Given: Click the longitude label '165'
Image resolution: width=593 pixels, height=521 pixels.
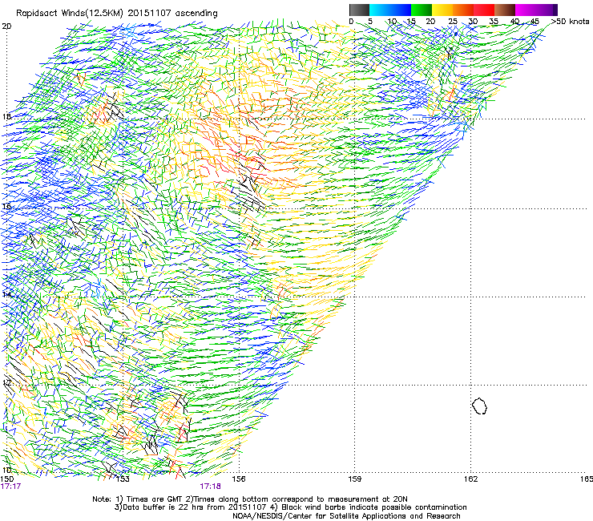Looking at the screenshot, I should (x=587, y=479).
